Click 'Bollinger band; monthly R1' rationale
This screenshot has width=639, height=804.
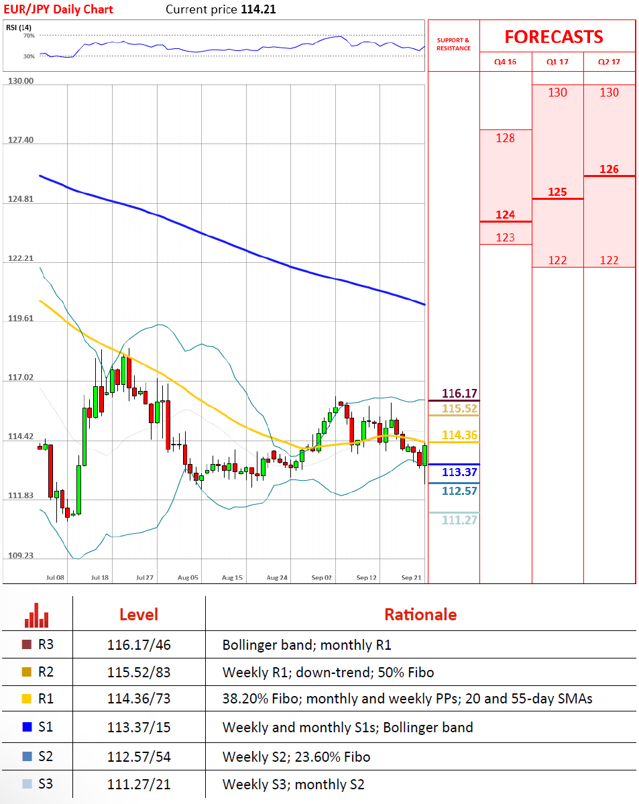tap(306, 645)
